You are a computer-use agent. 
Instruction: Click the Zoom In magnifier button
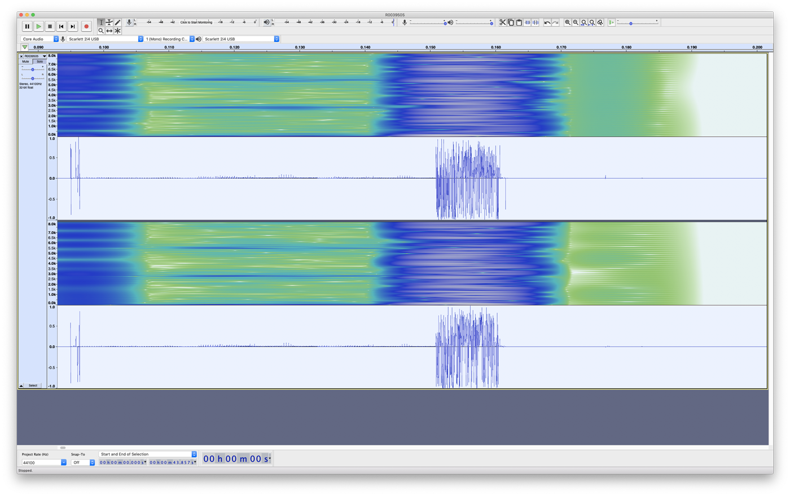568,23
